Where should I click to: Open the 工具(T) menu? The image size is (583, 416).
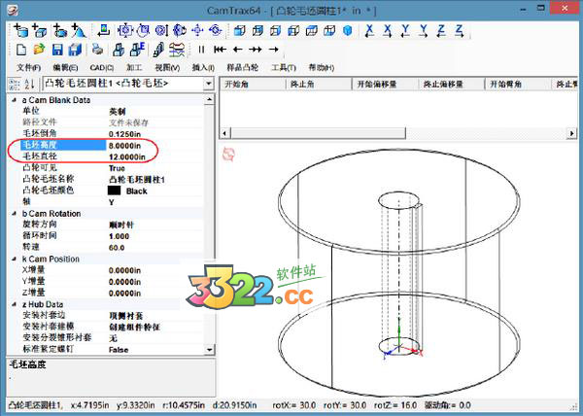coord(284,68)
